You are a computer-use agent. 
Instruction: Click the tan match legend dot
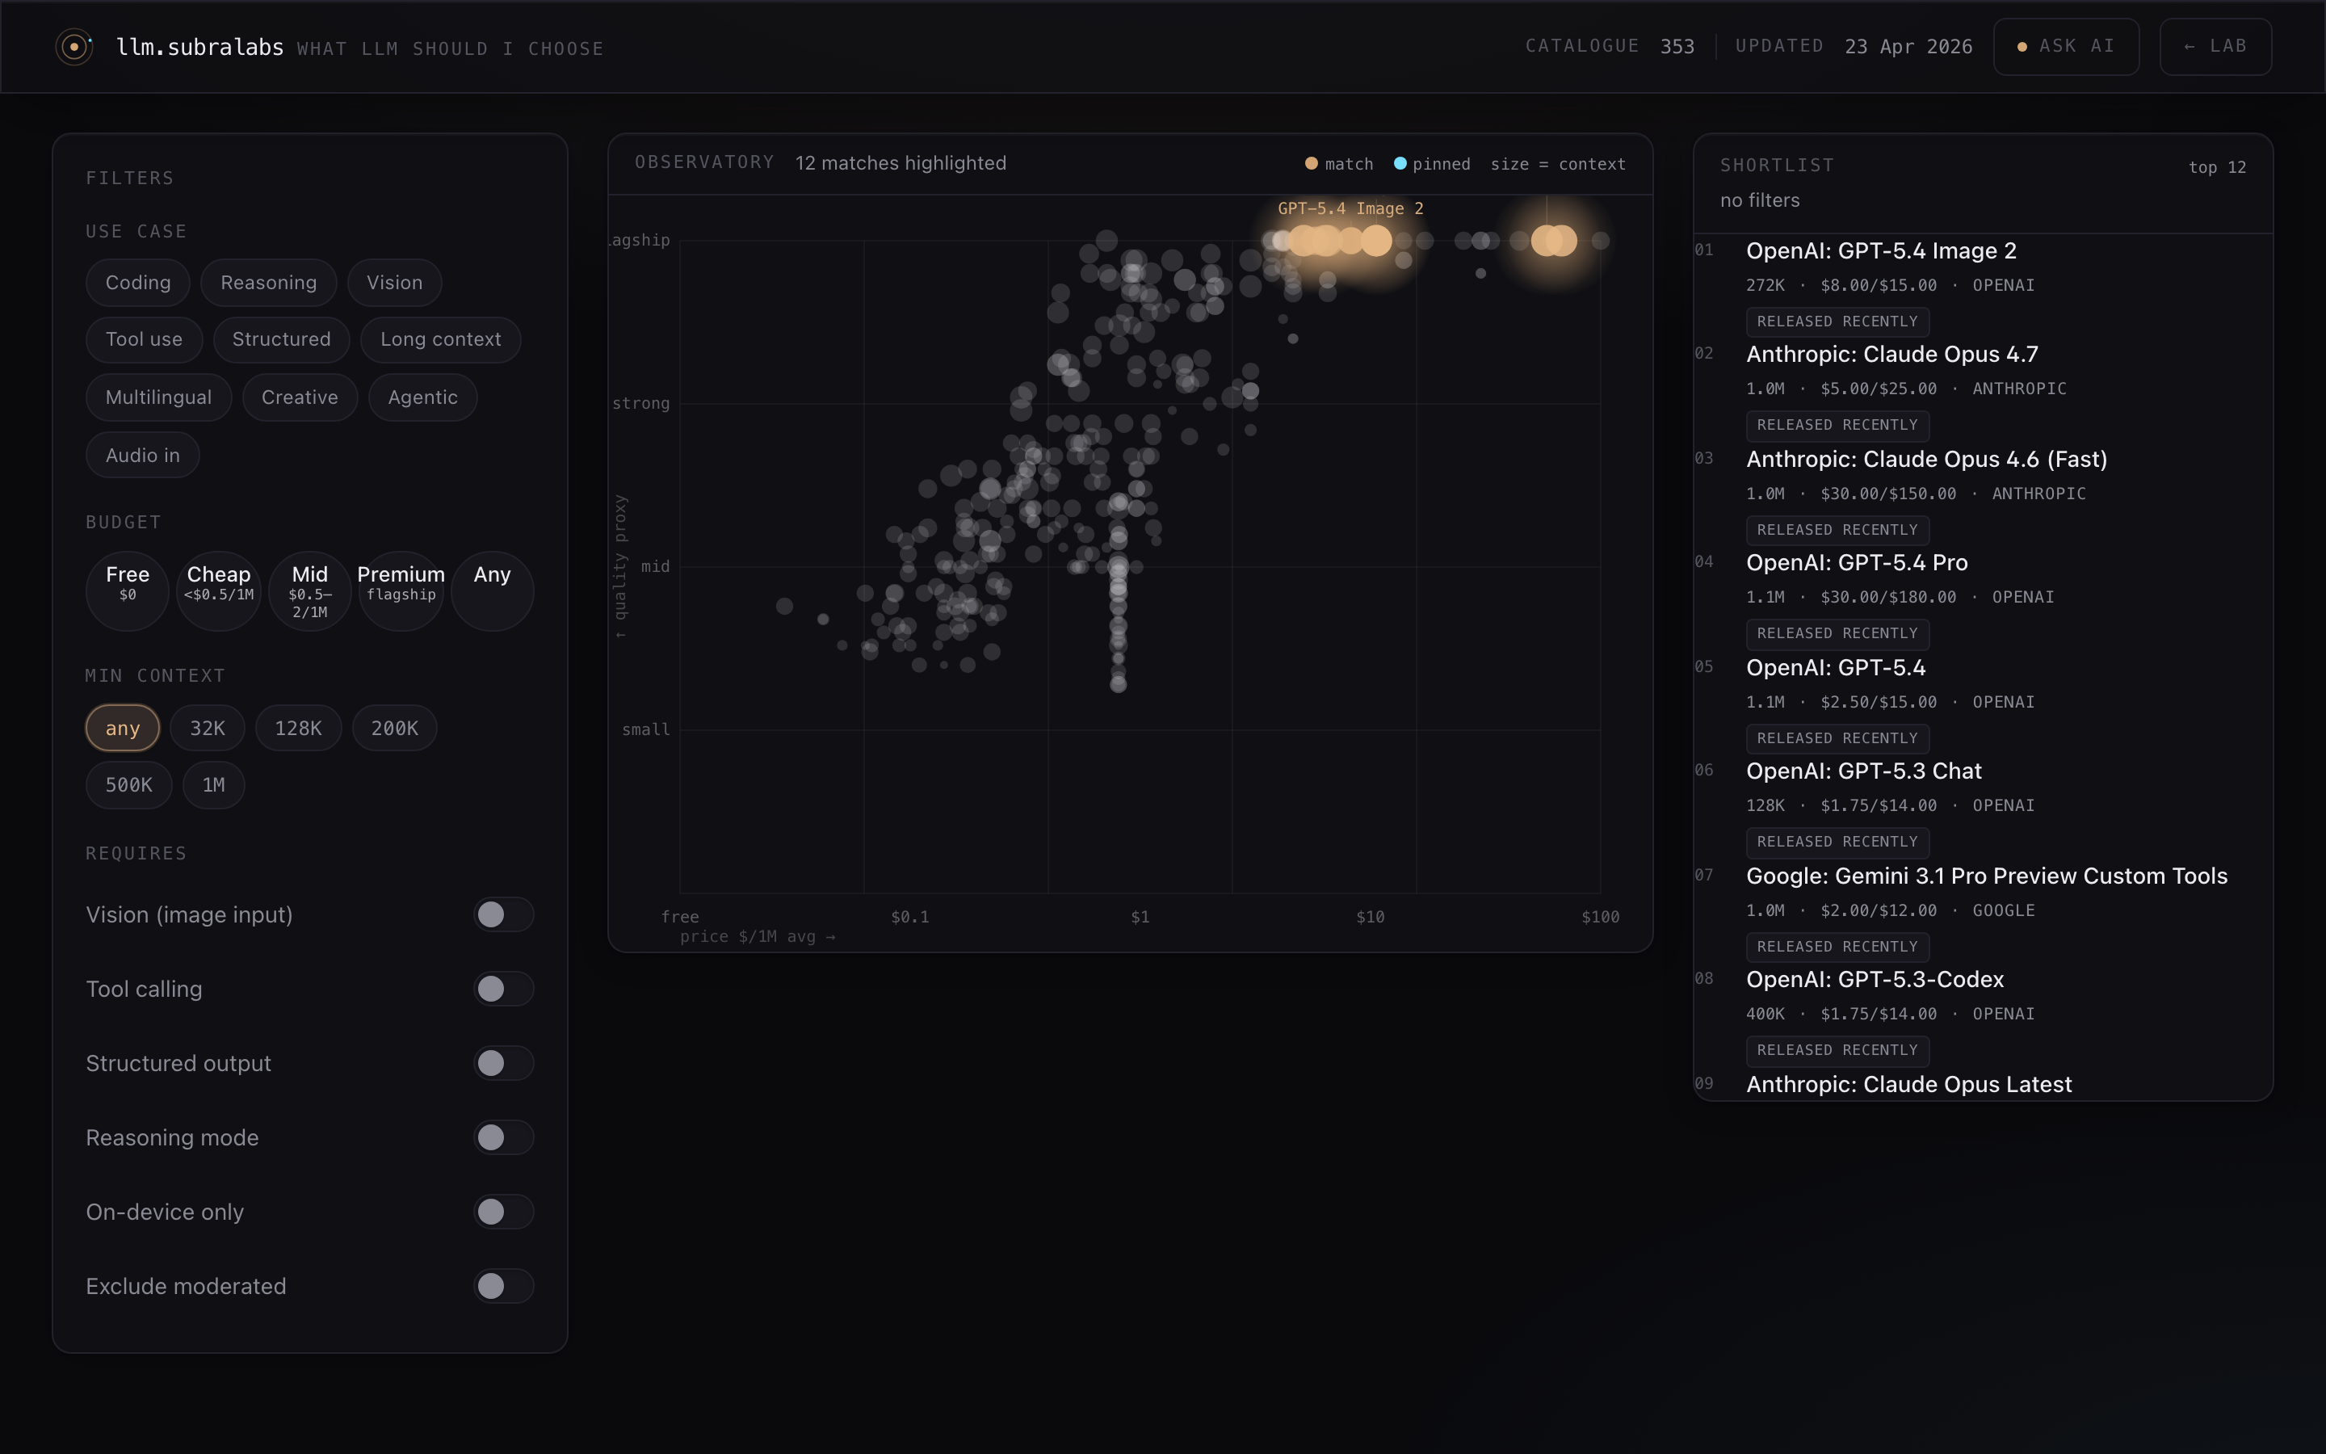(1311, 163)
